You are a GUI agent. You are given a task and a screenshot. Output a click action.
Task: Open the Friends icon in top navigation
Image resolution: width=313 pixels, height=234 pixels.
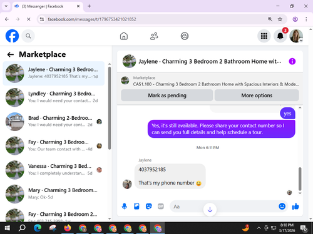tap(154, 36)
